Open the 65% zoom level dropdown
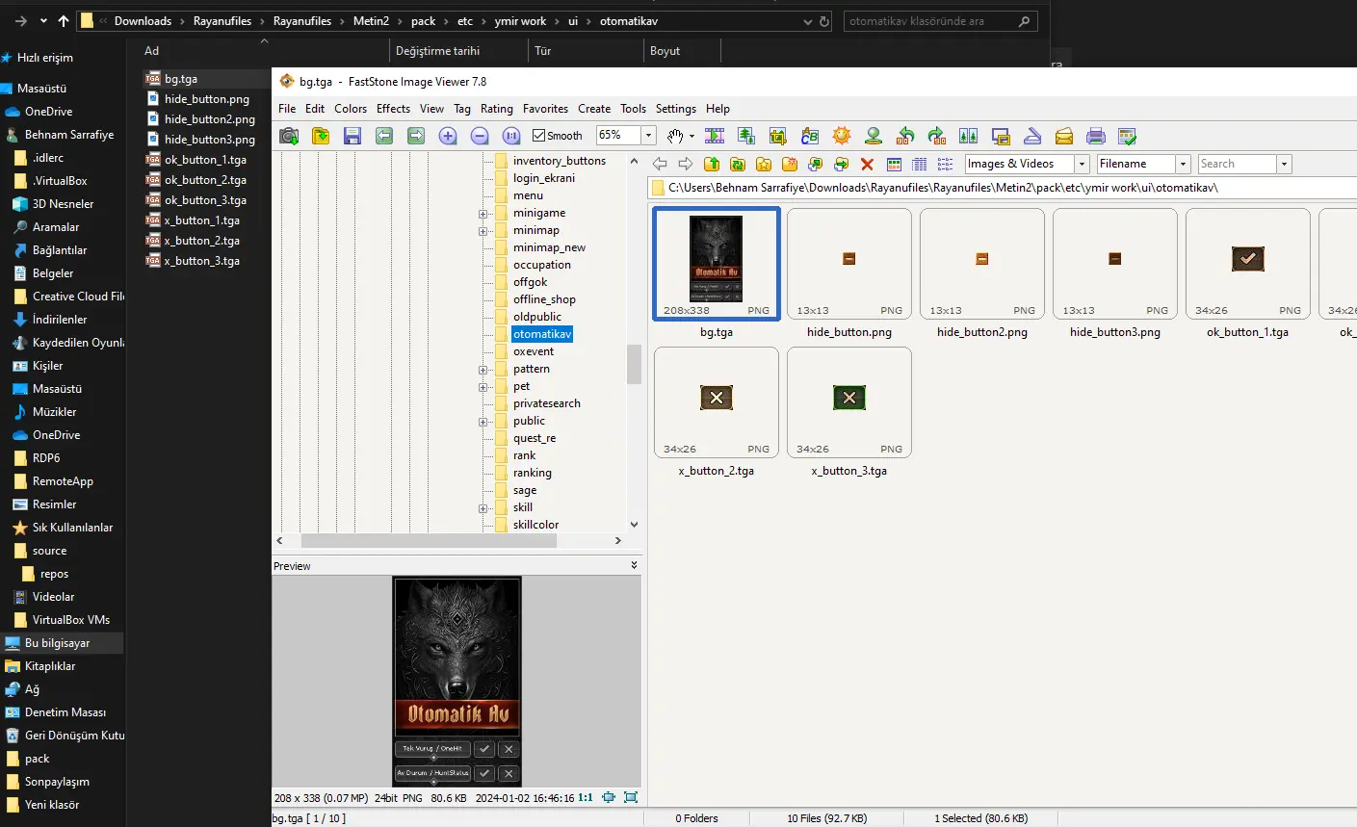The image size is (1357, 827). pyautogui.click(x=648, y=136)
